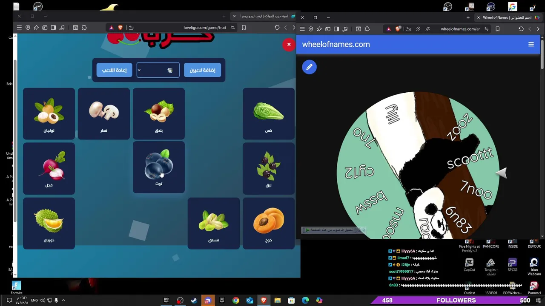
Task: Click the إضافة لاعبين button
Action: click(x=203, y=70)
